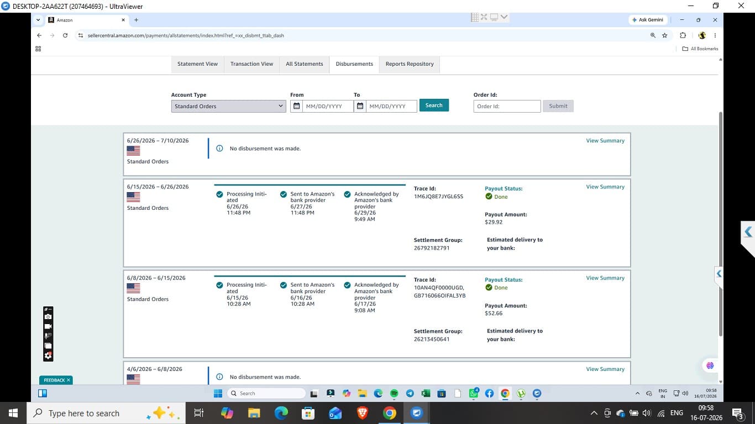Viewport: 755px width, 424px height.
Task: Open Excel in remote taskbar
Action: pyautogui.click(x=426, y=394)
